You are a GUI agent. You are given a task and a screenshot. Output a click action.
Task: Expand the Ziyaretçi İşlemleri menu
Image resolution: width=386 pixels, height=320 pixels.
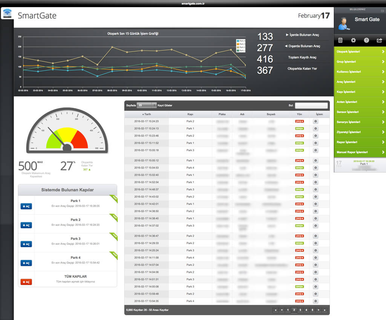pyautogui.click(x=360, y=132)
